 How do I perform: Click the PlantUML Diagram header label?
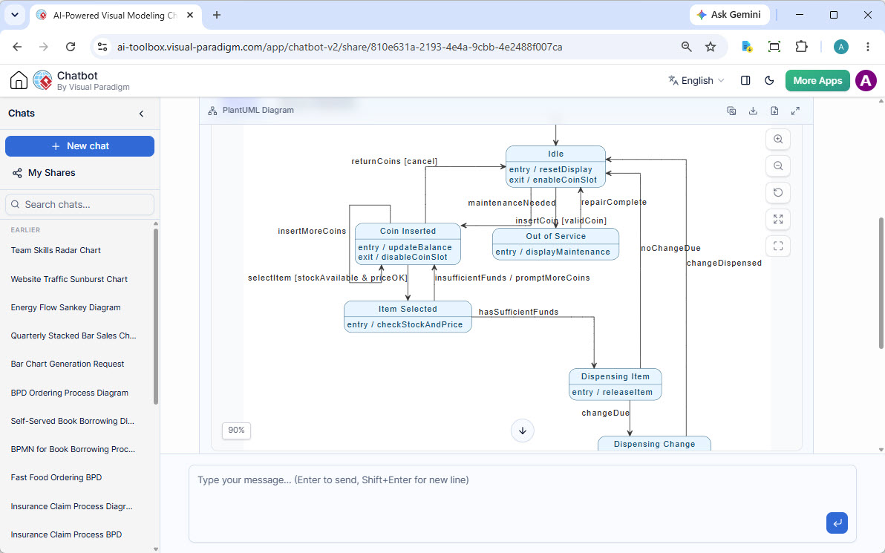[258, 110]
